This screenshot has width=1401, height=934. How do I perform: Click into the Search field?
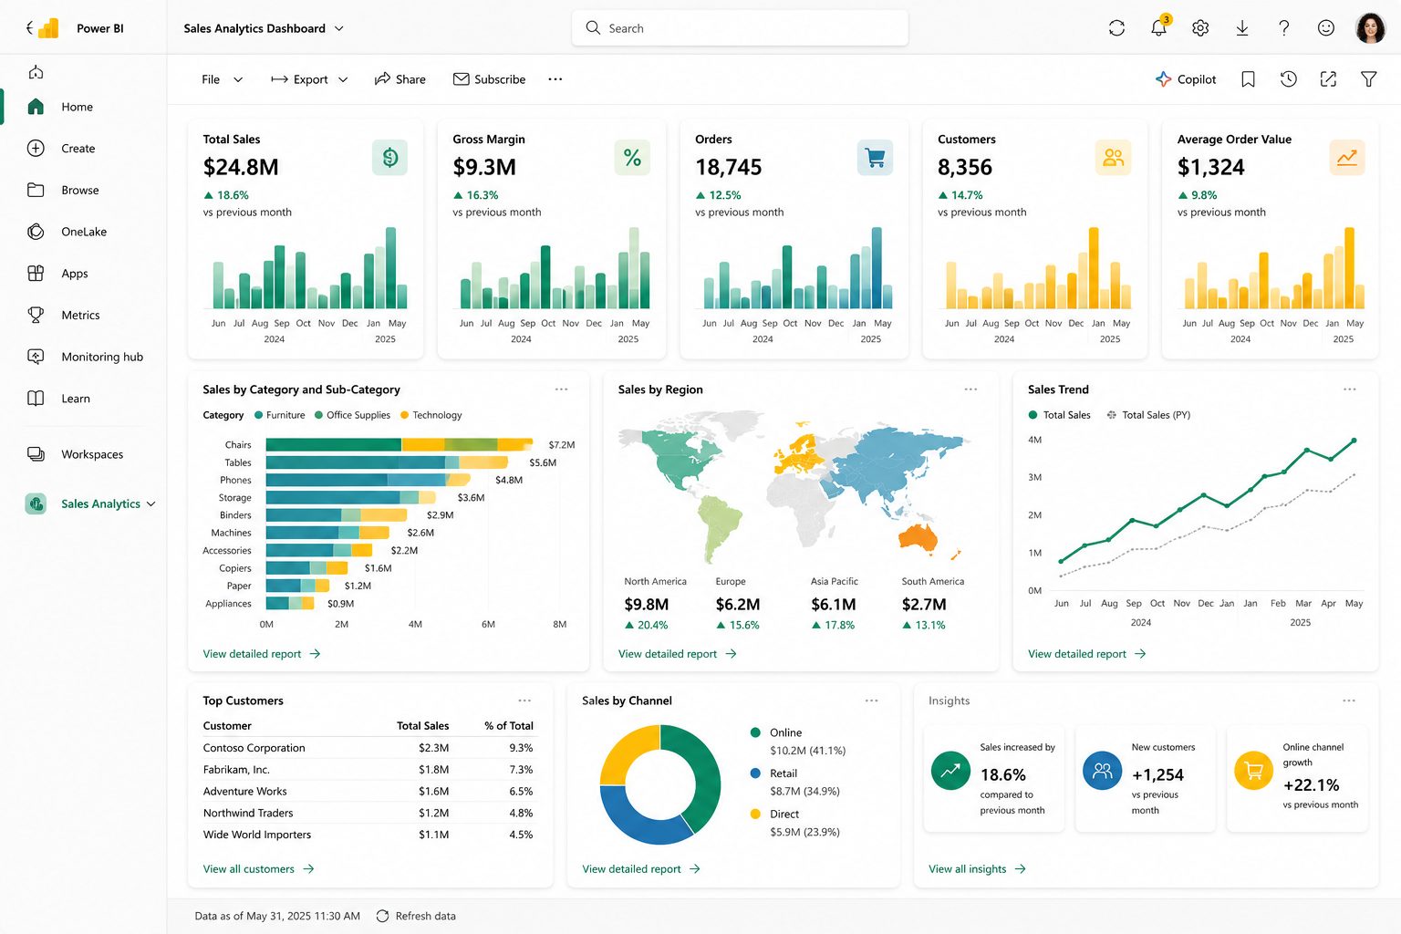[x=740, y=28]
